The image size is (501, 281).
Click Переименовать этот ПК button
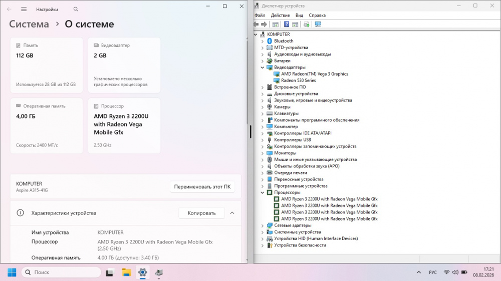coord(202,187)
